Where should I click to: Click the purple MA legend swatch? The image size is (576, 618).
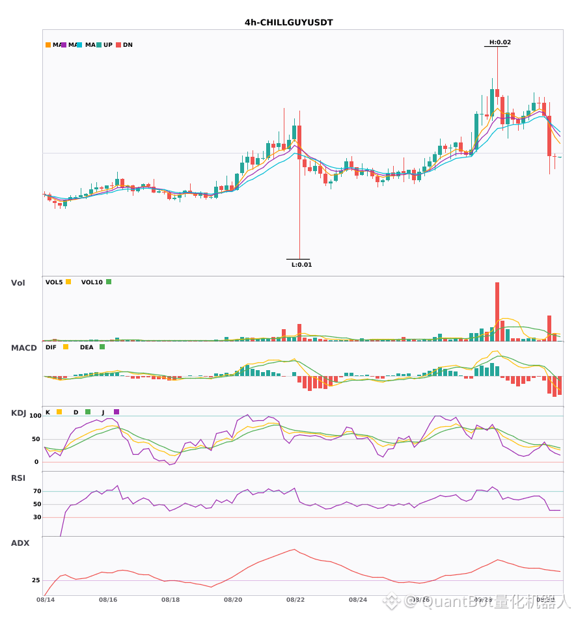click(64, 45)
